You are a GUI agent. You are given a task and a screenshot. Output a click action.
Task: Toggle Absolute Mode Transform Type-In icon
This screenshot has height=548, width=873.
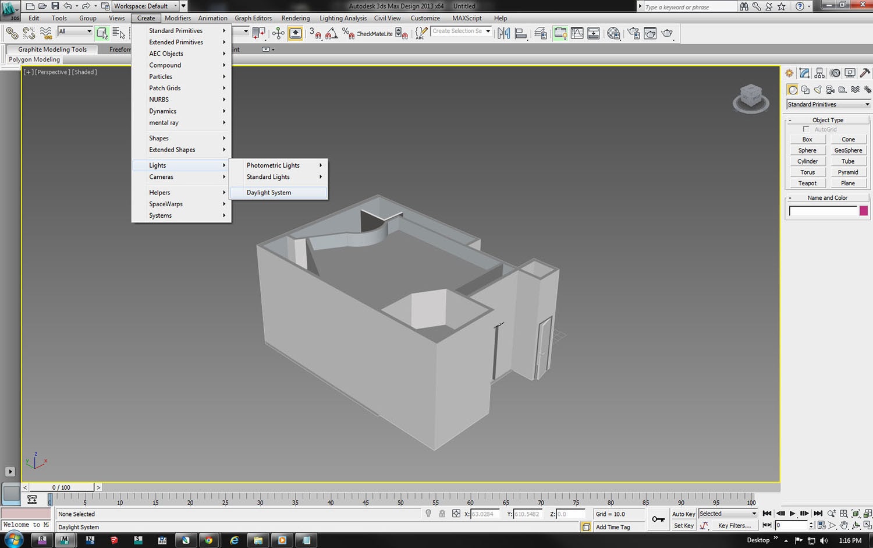click(456, 514)
